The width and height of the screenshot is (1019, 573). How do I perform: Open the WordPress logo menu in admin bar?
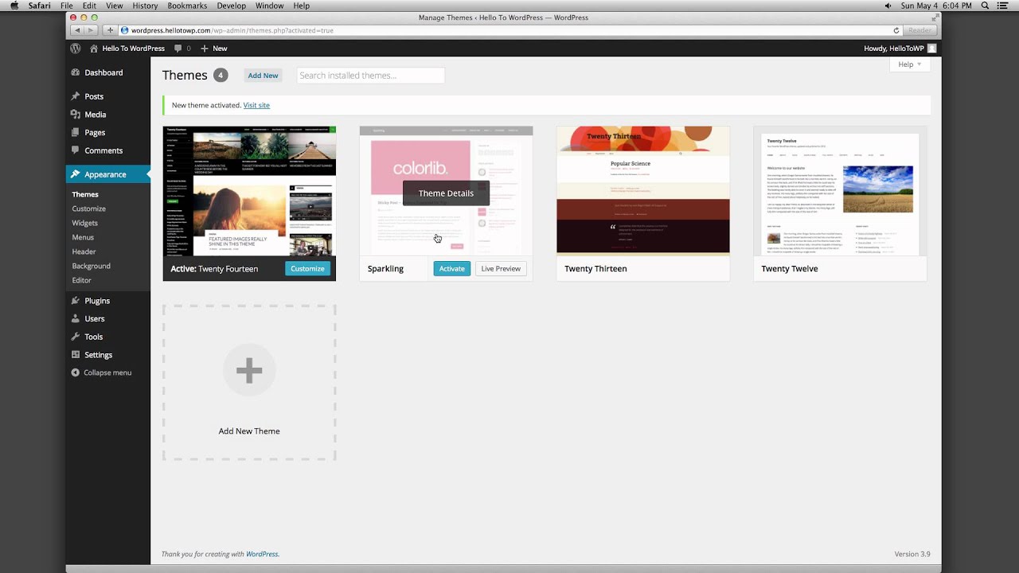76,49
